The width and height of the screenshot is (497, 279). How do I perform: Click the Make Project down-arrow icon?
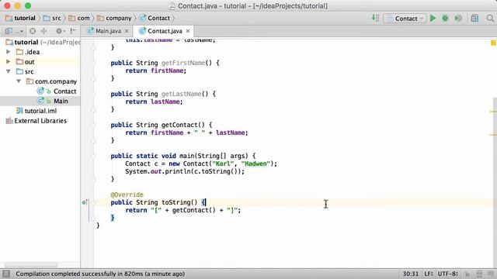coord(375,18)
